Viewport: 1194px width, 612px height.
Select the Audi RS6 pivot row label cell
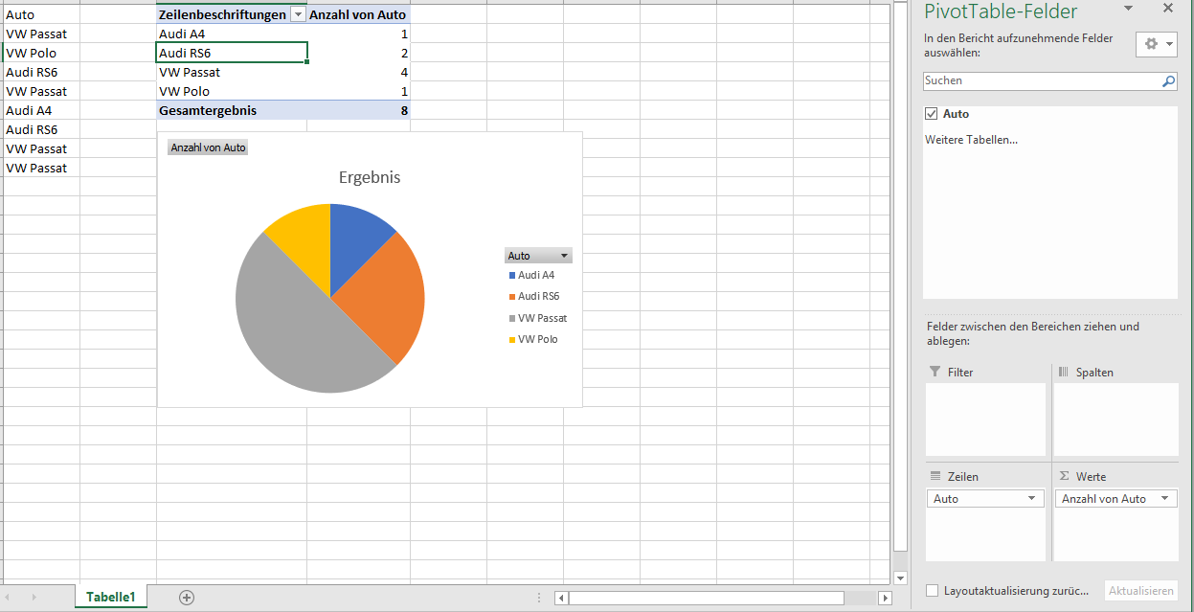pyautogui.click(x=232, y=53)
